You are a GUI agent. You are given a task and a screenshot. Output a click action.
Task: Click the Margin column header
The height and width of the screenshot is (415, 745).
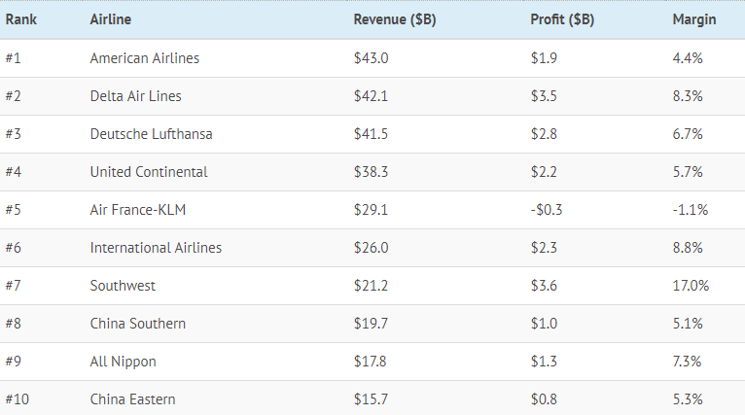pos(694,19)
